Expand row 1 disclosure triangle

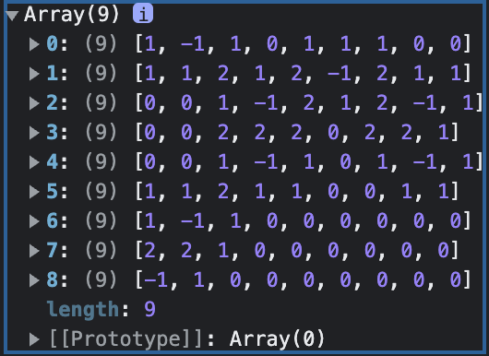[x=34, y=74]
